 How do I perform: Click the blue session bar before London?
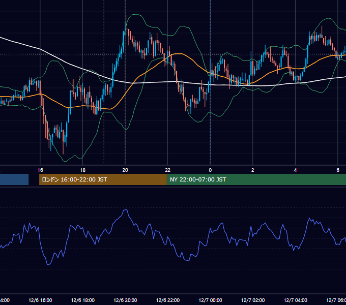14,179
